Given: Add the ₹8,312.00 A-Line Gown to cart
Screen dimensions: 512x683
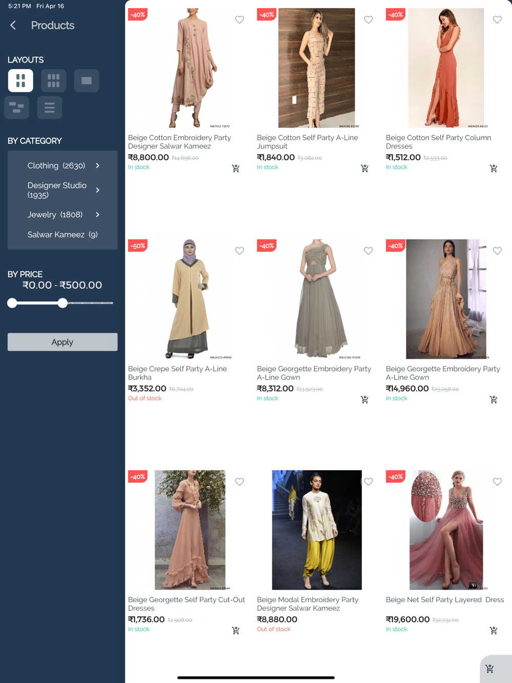Looking at the screenshot, I should point(365,399).
